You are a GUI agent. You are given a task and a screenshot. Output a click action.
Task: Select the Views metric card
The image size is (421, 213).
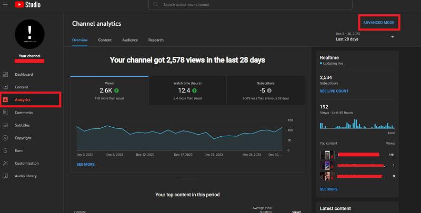point(109,90)
